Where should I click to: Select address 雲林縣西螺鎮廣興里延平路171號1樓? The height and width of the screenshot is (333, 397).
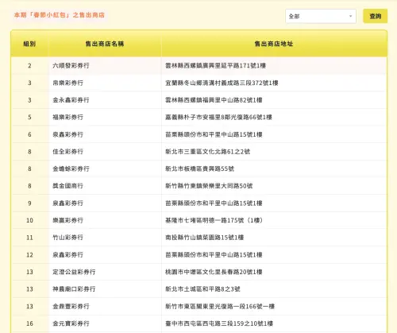click(215, 65)
